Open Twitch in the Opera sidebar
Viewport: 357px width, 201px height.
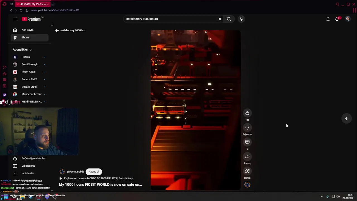click(x=4, y=95)
